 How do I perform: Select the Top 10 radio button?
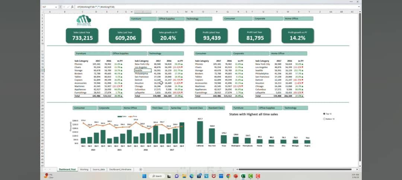pos(324,114)
